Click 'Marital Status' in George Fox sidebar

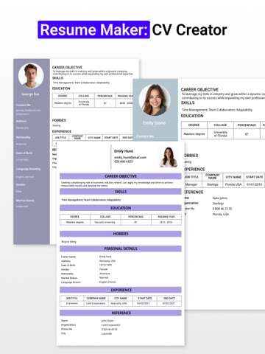coord(25,201)
